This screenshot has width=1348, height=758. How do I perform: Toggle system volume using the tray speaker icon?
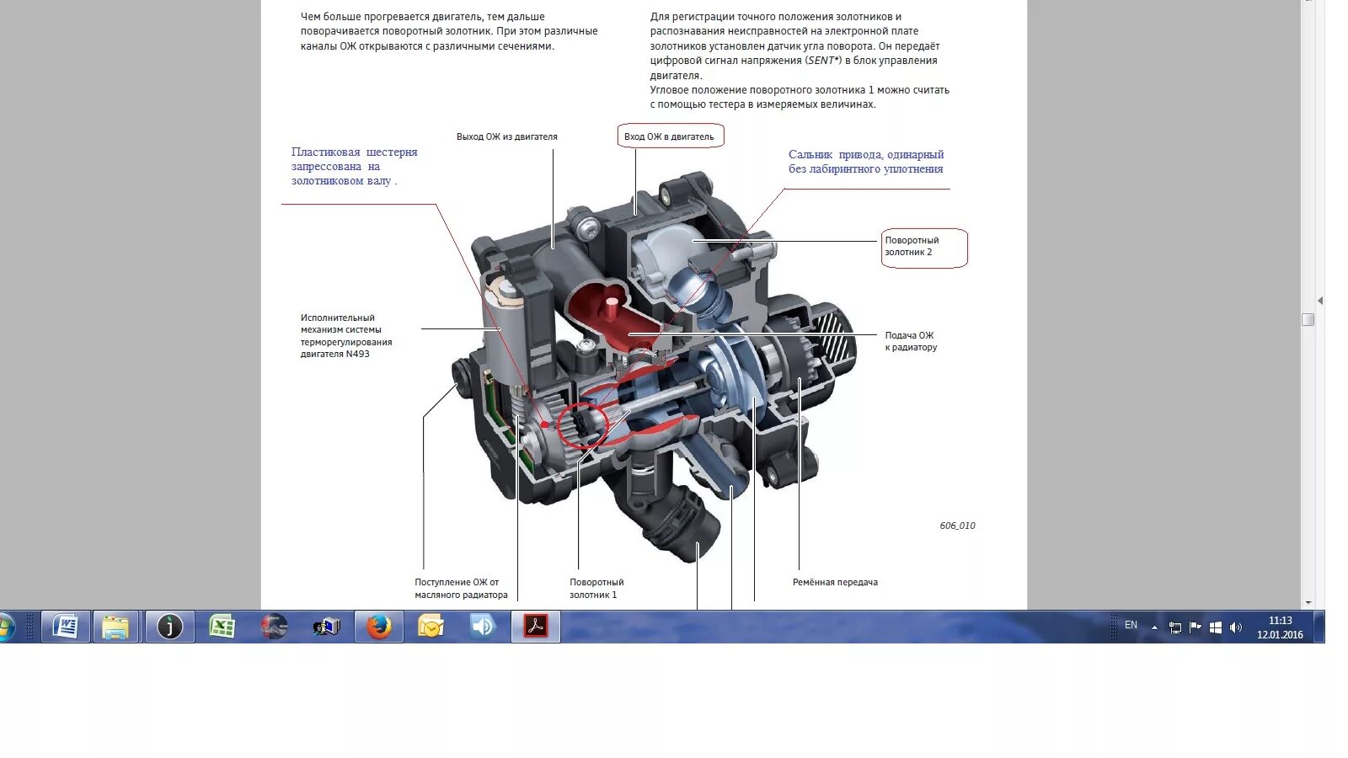tap(1235, 627)
